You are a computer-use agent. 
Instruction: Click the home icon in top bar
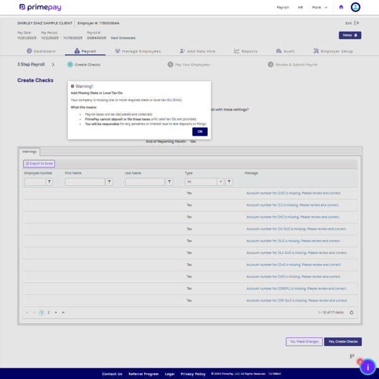[342, 8]
